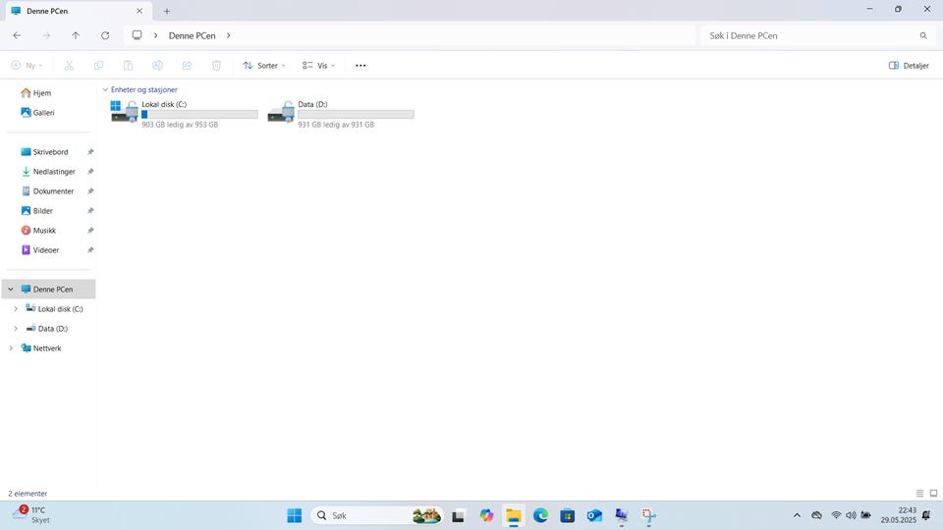Click the File Explorer taskbar icon

pyautogui.click(x=513, y=515)
